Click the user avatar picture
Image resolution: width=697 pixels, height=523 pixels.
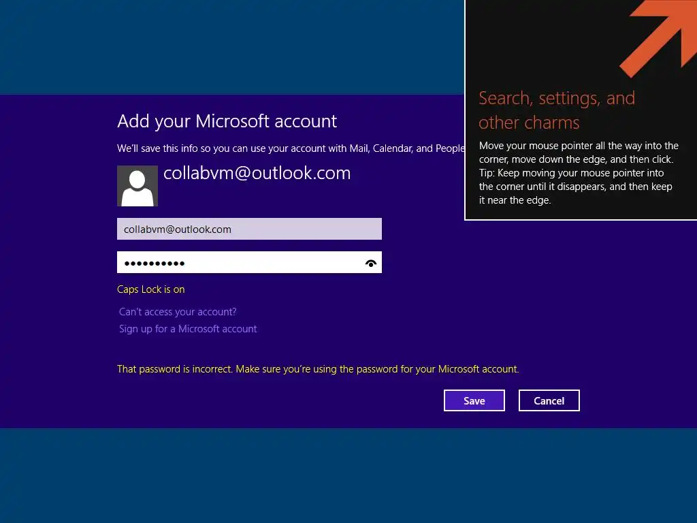(137, 186)
